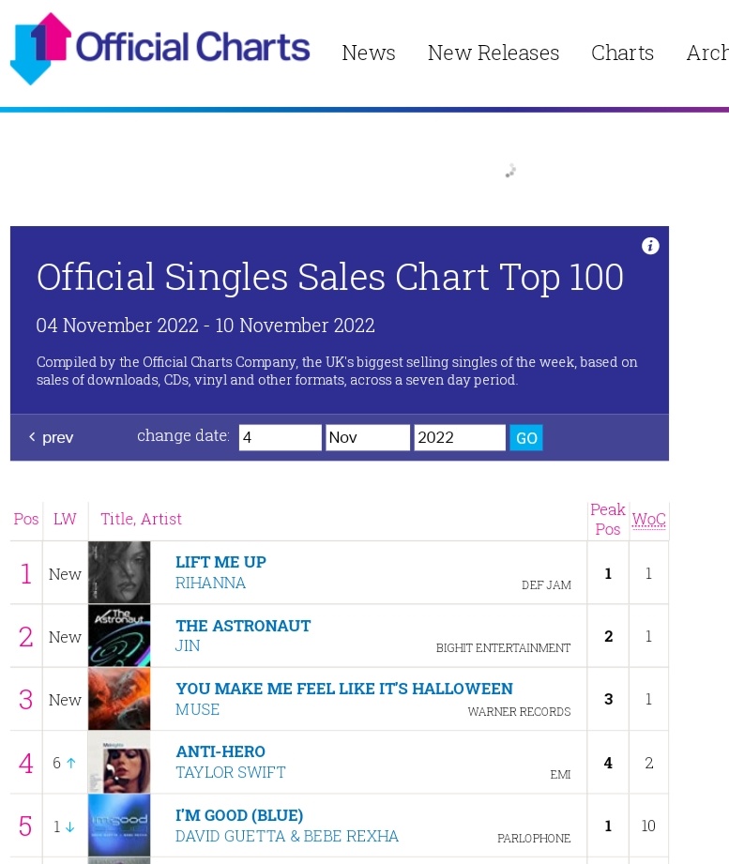
Task: Open the News menu item
Action: tap(369, 53)
